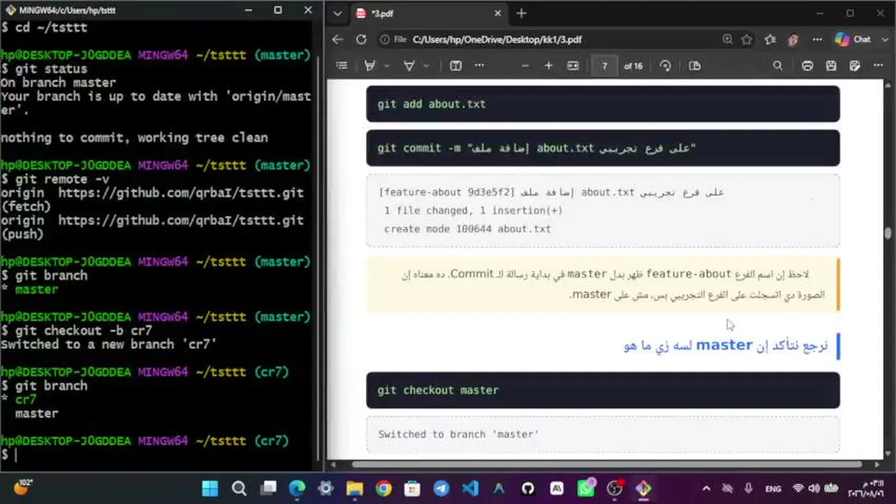Open Task View on the taskbar
The height and width of the screenshot is (504, 896).
click(x=269, y=489)
